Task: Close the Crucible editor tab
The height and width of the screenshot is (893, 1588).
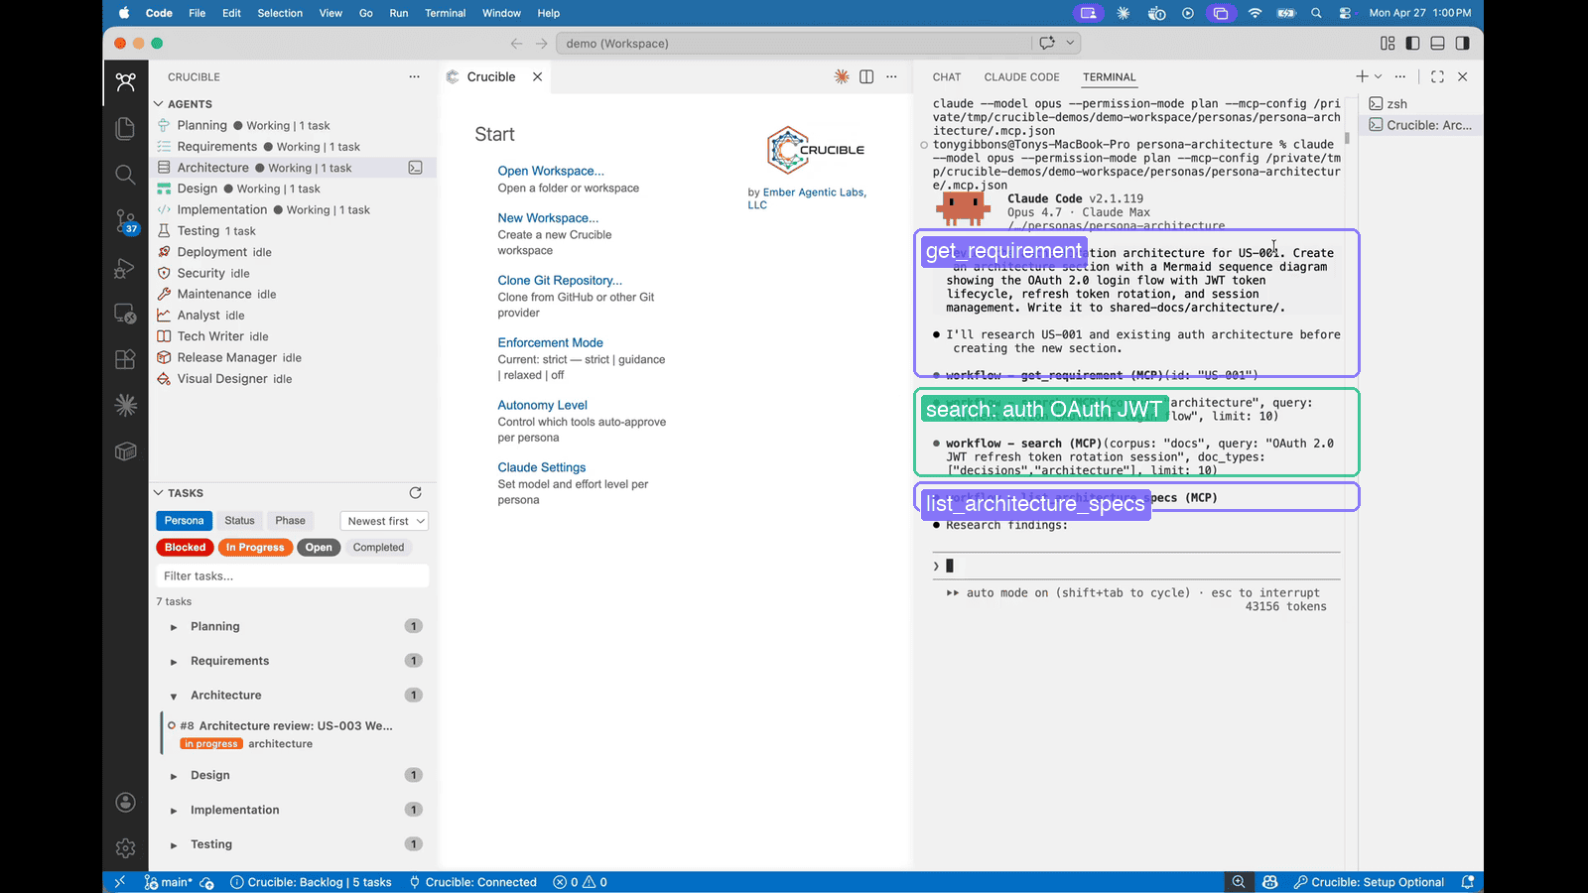Action: [537, 76]
